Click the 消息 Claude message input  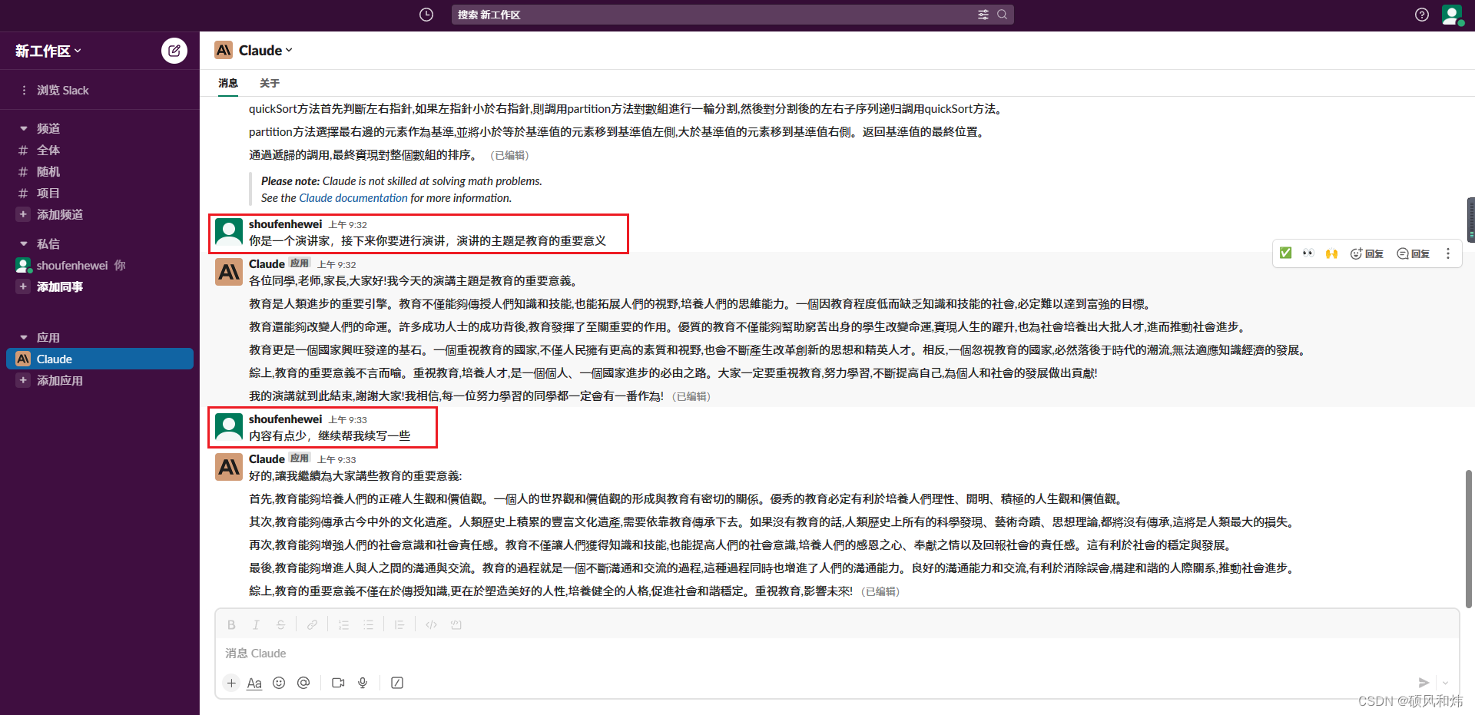[x=837, y=654]
